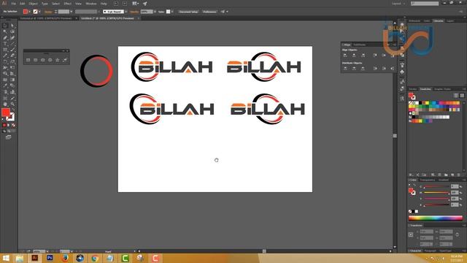The width and height of the screenshot is (467, 263).
Task: Click the Preferences button
Action: [x=209, y=12]
